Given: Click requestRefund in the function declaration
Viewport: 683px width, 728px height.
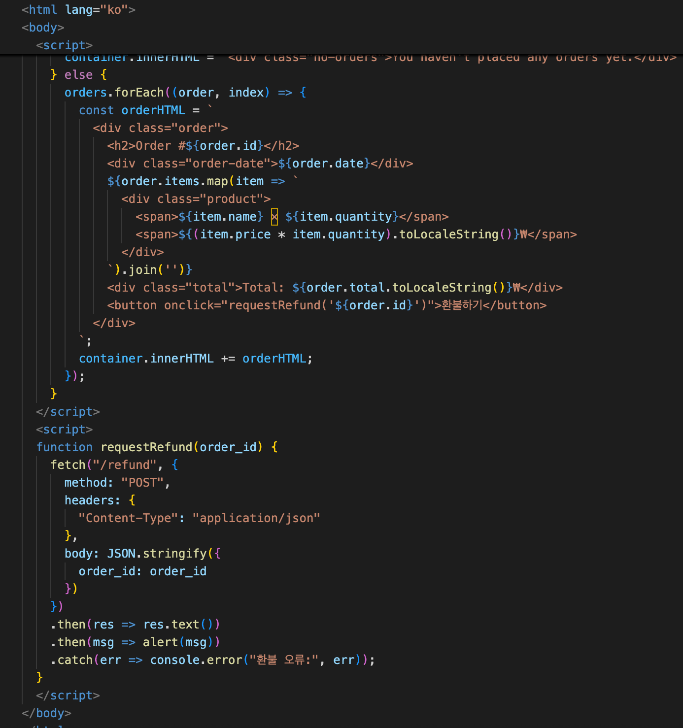Looking at the screenshot, I should coord(146,447).
